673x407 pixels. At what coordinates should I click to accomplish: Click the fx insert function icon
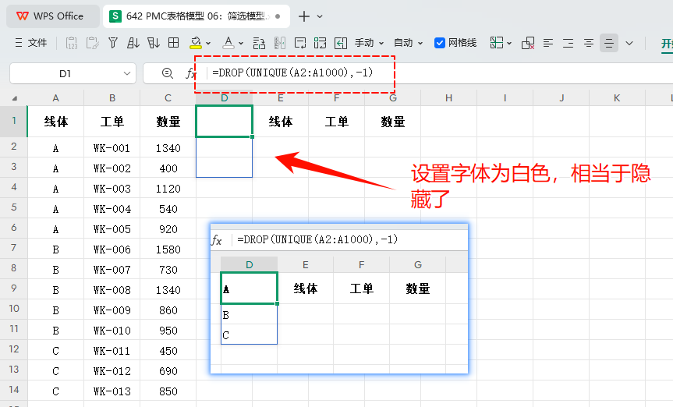(x=190, y=73)
